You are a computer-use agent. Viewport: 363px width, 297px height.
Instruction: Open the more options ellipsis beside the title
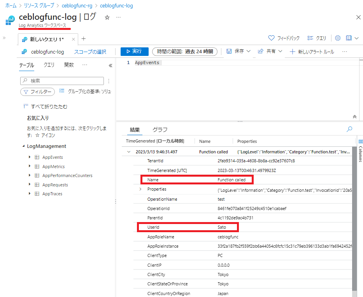click(118, 17)
